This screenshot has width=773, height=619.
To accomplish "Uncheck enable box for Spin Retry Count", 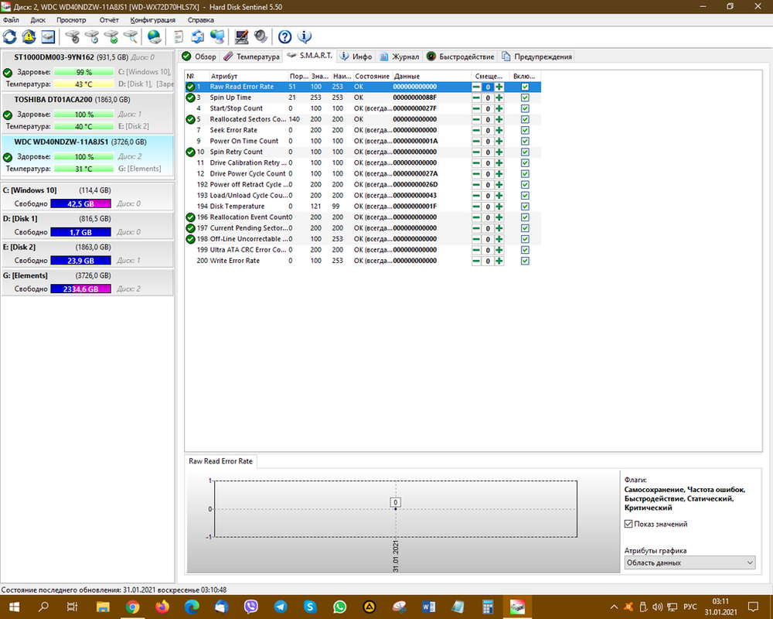I will coord(525,152).
